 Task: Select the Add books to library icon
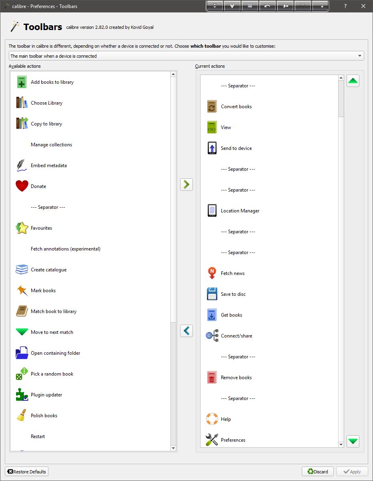pyautogui.click(x=22, y=82)
